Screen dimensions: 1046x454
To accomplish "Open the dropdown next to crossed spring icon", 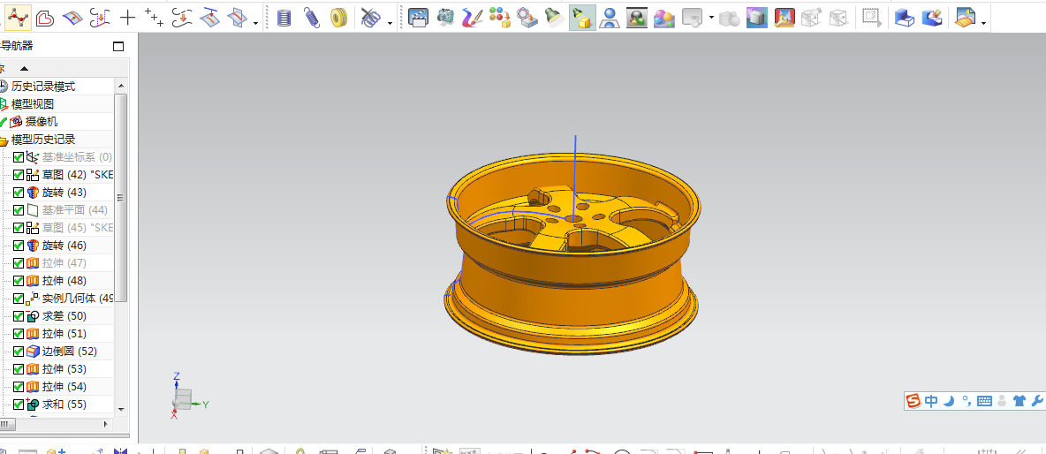I will tap(390, 23).
